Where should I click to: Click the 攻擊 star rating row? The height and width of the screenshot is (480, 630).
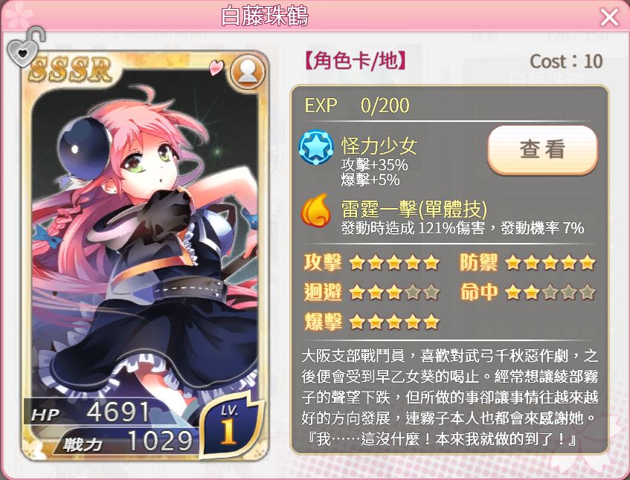pos(372,263)
